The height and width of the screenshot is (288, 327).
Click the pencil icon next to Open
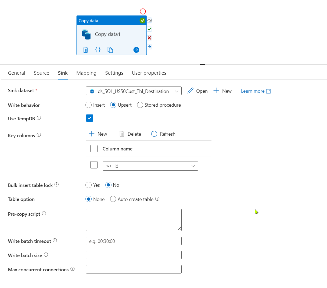191,91
